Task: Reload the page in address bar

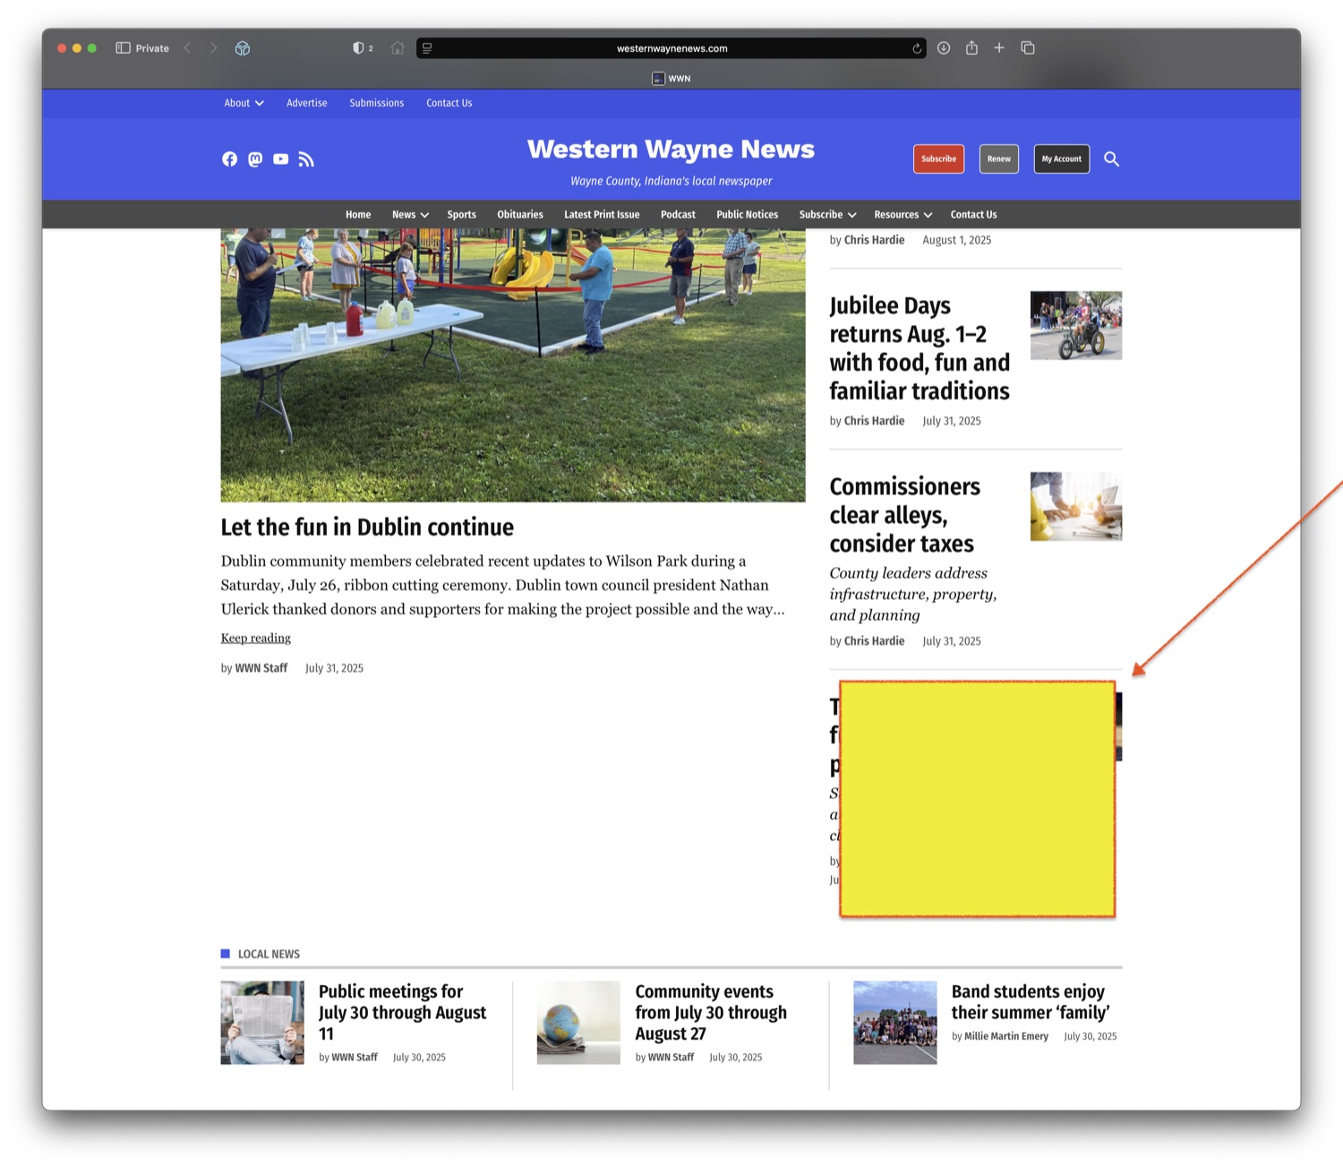Action: pos(917,49)
